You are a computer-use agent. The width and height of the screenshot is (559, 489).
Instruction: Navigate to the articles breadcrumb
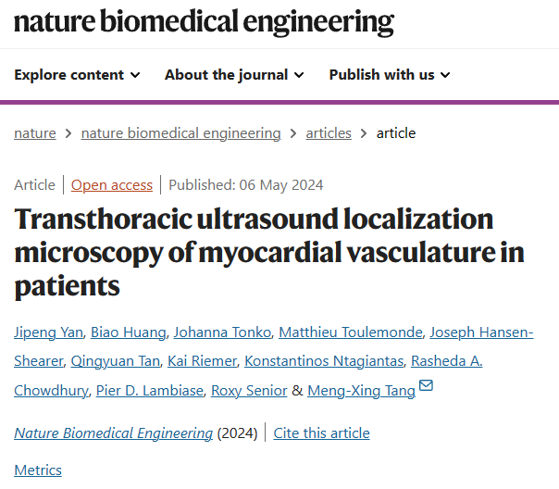pyautogui.click(x=329, y=133)
